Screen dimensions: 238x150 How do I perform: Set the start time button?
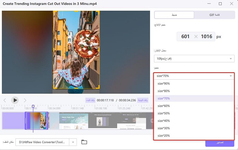tap(90, 100)
